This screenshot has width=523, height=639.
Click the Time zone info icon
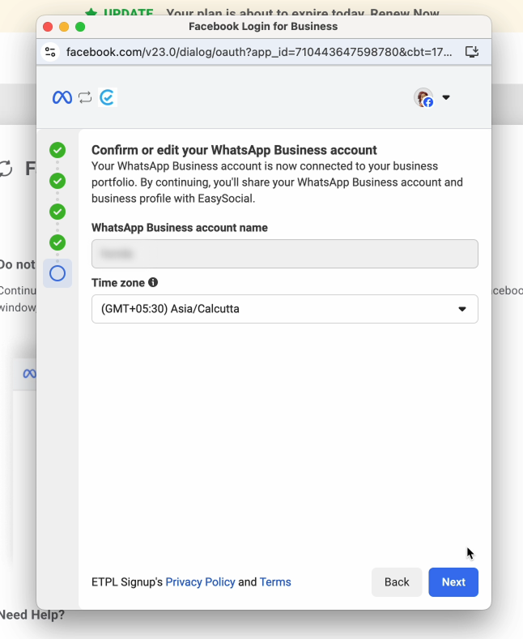pos(153,283)
